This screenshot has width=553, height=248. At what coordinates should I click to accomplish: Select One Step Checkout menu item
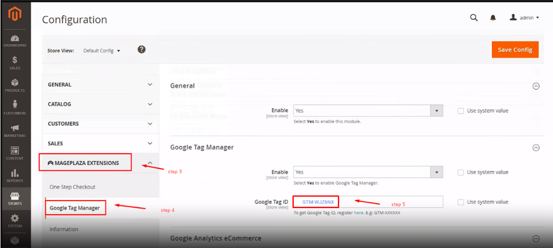pyautogui.click(x=73, y=187)
